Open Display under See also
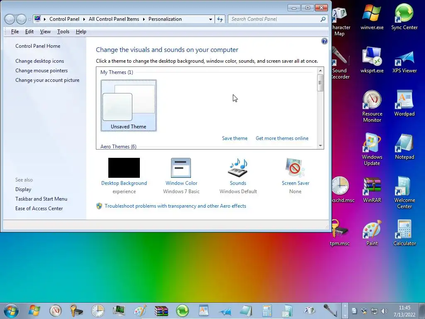The height and width of the screenshot is (319, 425). [x=23, y=189]
